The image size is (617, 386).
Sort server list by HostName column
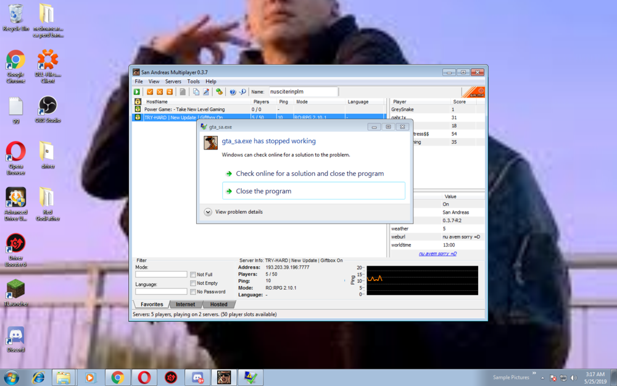point(197,102)
